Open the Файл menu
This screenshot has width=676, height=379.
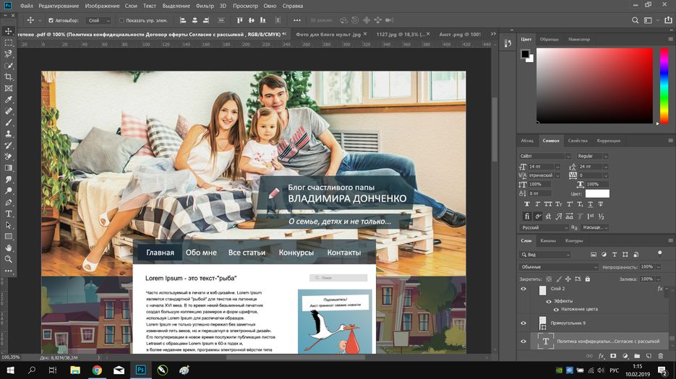click(26, 6)
